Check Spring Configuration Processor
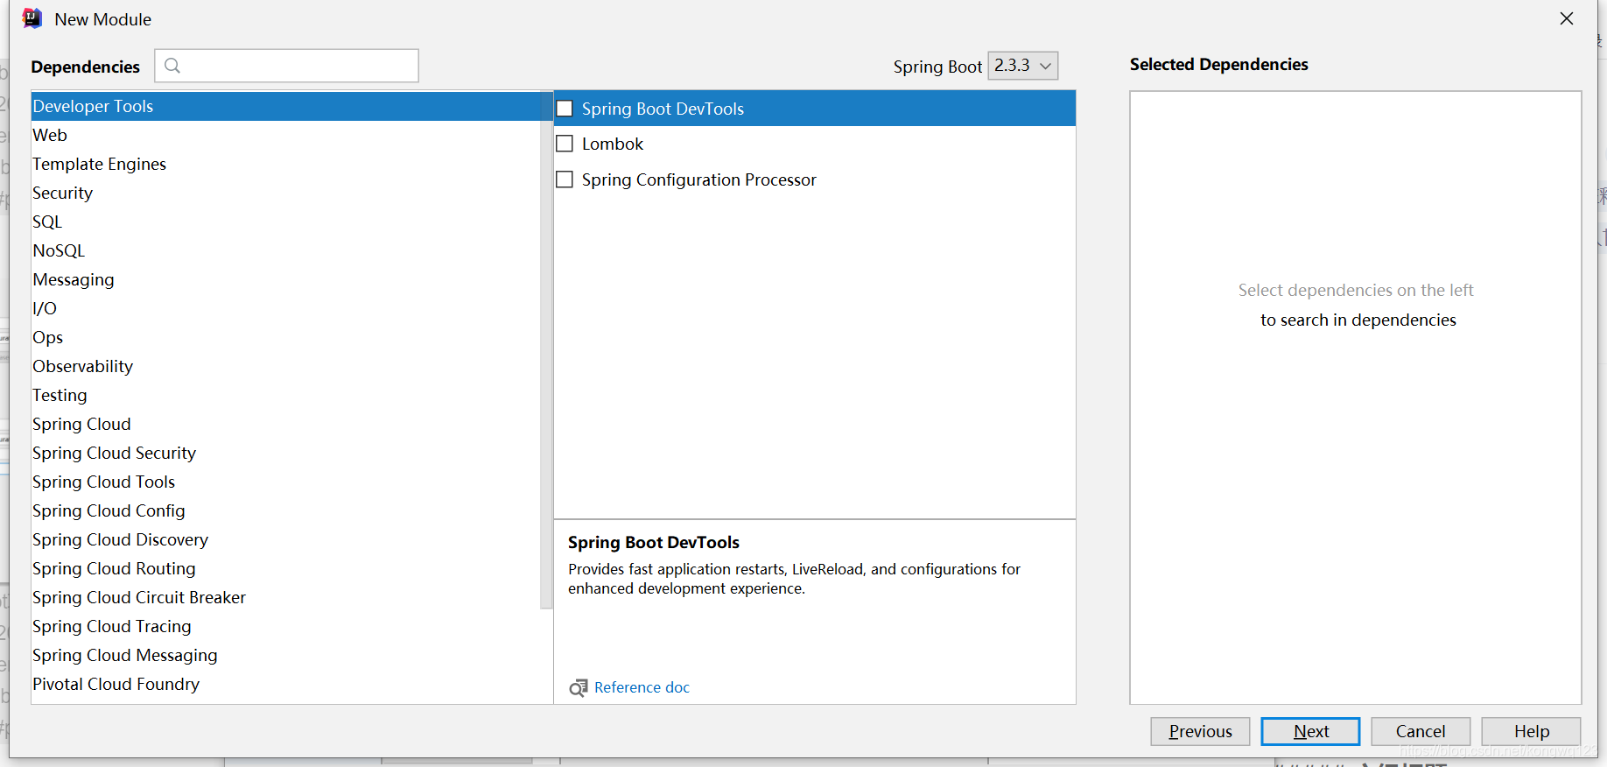The image size is (1607, 767). coord(565,179)
